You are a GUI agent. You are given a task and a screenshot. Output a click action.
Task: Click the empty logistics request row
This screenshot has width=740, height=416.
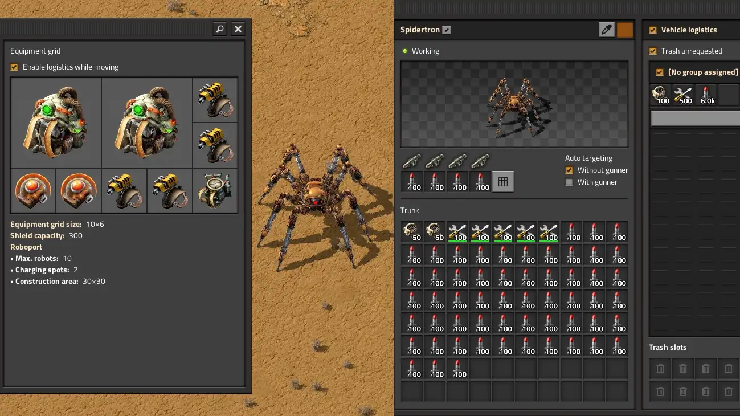pos(694,117)
